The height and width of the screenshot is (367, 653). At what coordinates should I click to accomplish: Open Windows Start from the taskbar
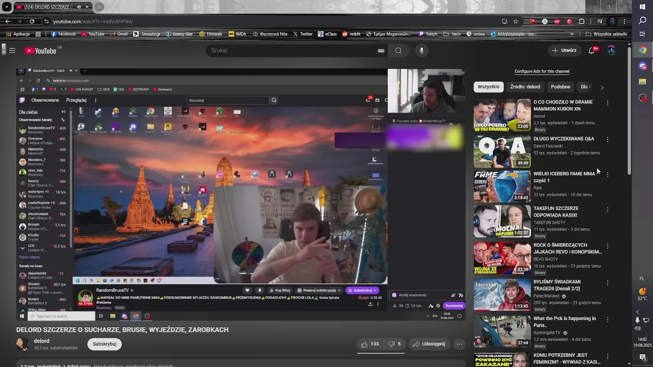click(x=642, y=7)
